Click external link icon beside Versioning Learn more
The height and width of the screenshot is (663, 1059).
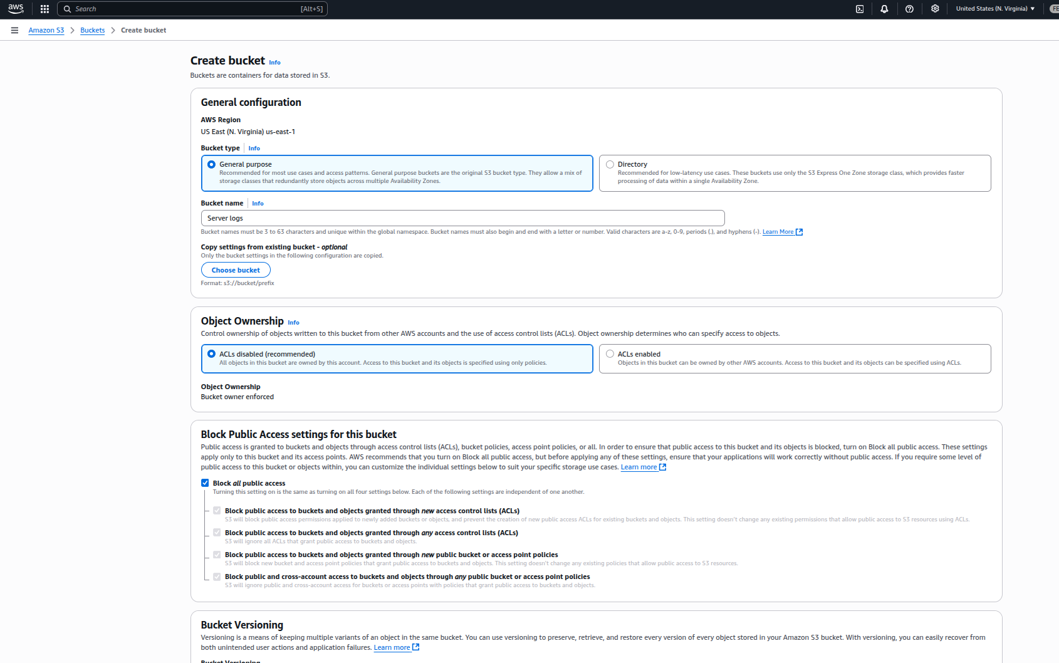(x=416, y=647)
